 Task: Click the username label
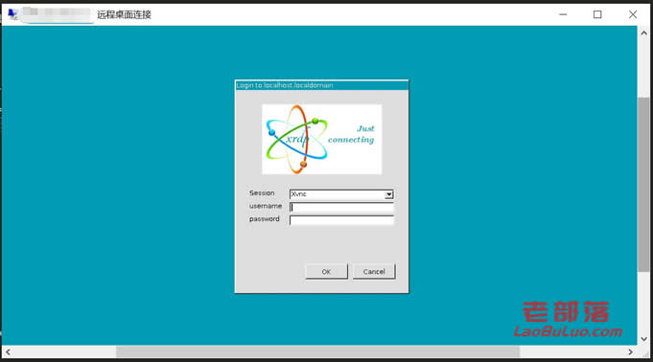click(x=266, y=206)
